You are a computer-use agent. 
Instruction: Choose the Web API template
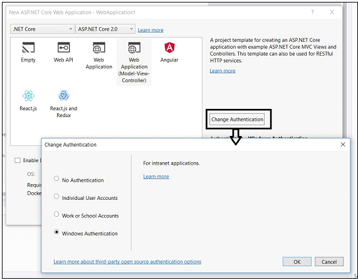(x=63, y=52)
